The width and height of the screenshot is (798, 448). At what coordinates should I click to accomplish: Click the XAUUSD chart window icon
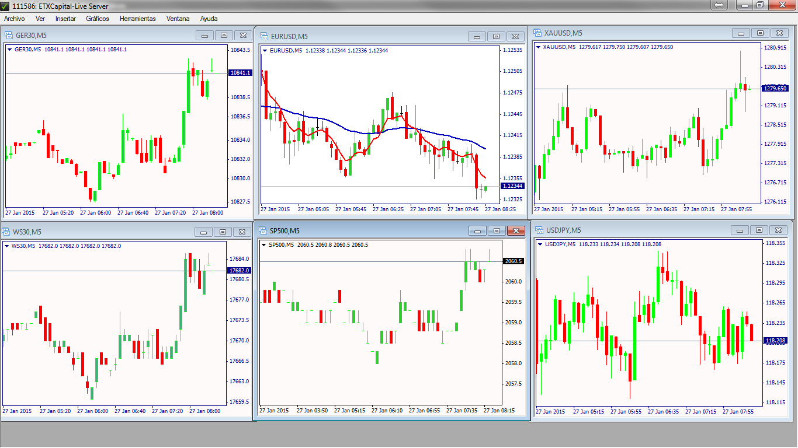tap(537, 33)
